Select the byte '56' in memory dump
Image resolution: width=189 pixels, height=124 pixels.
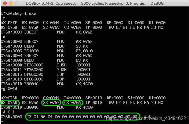click(x=43, y=117)
